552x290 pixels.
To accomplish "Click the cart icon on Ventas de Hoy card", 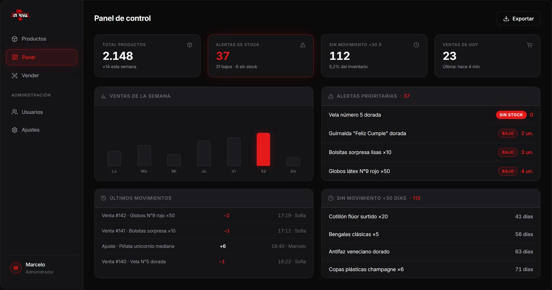I will (x=530, y=45).
